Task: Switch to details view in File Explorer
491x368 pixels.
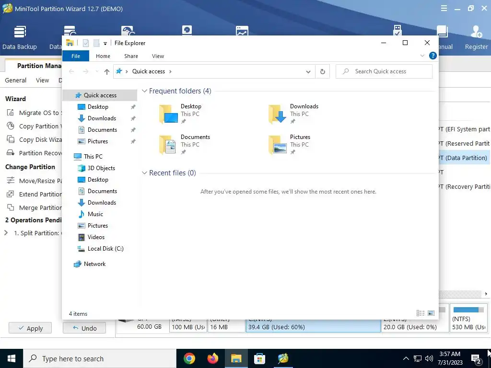Action: tap(421, 313)
